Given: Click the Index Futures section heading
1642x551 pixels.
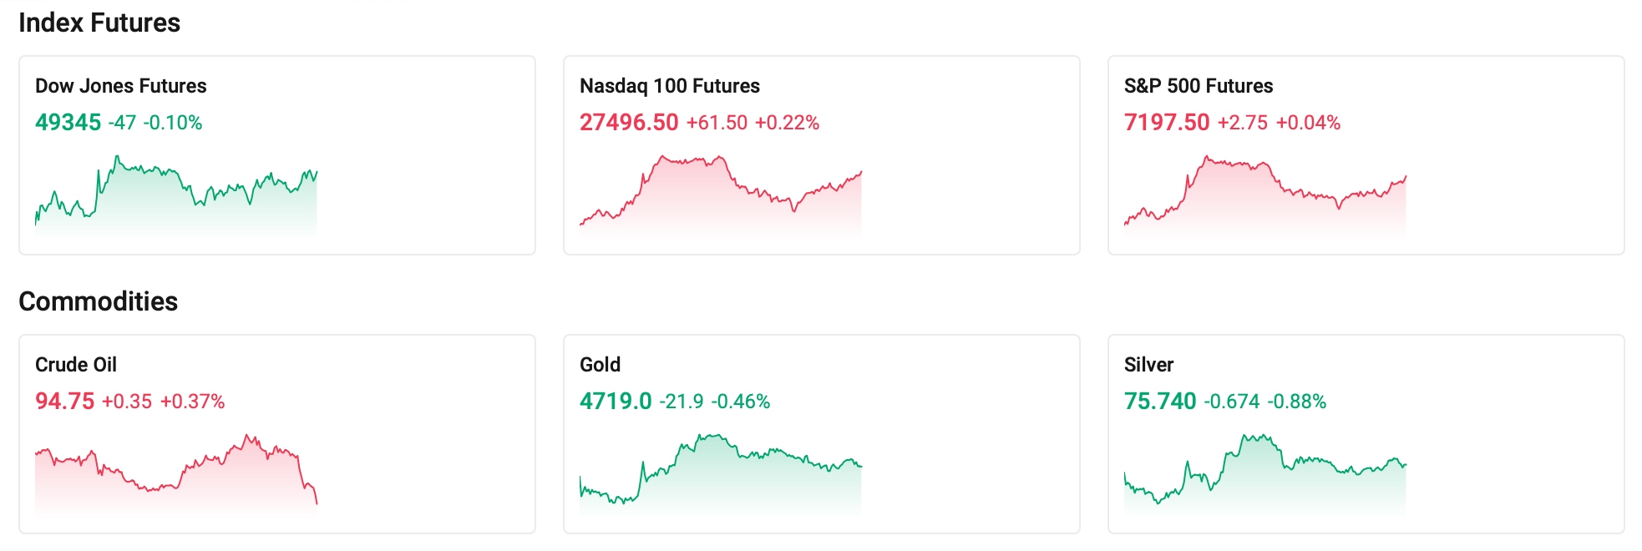Looking at the screenshot, I should tap(99, 23).
